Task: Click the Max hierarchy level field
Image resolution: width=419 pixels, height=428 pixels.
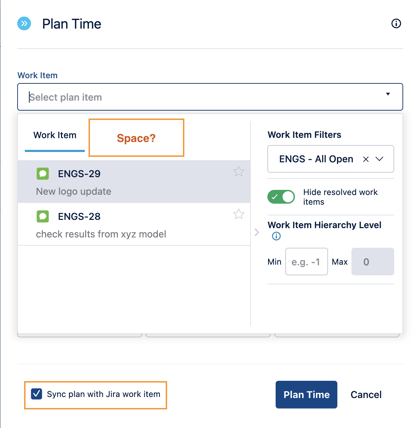Action: [x=372, y=262]
